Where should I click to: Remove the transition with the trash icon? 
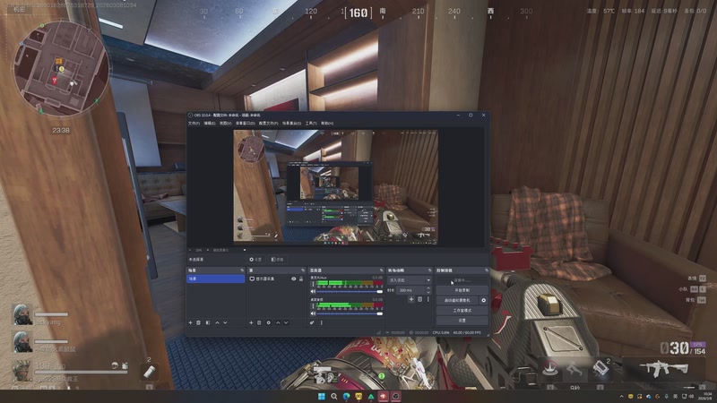click(x=419, y=299)
